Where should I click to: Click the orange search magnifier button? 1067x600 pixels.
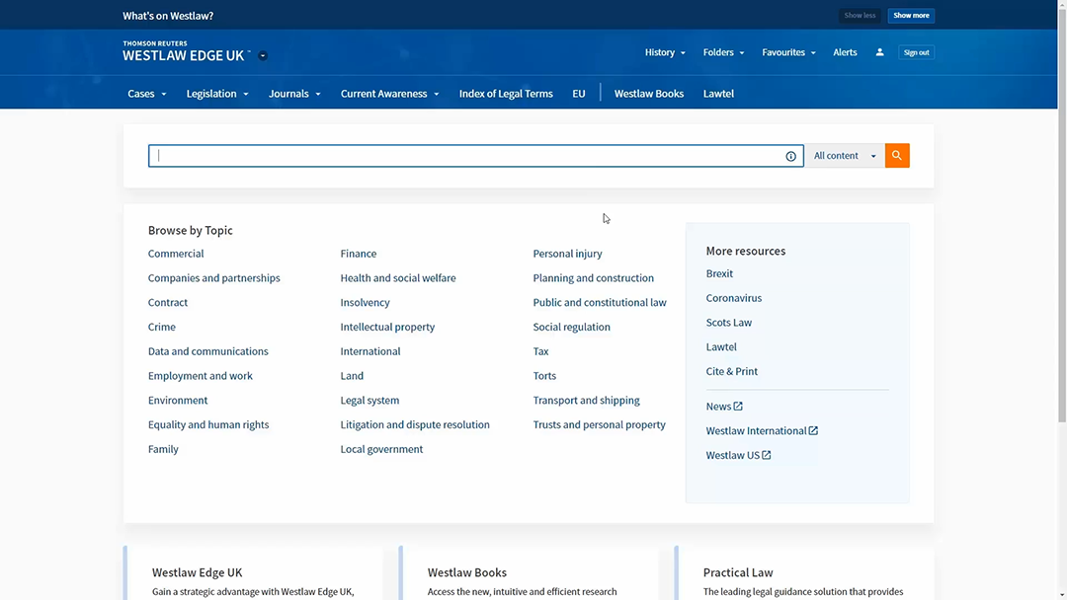click(897, 156)
